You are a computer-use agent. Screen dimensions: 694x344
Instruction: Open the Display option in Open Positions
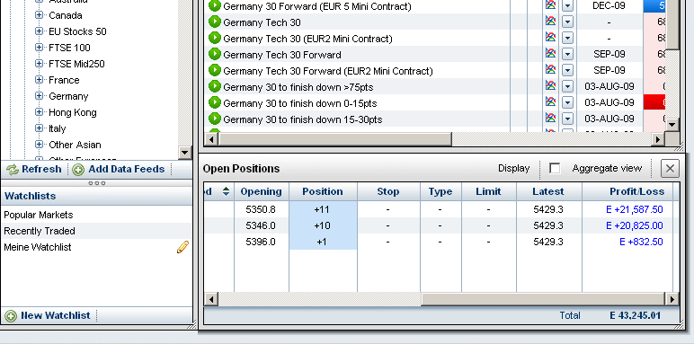(514, 169)
